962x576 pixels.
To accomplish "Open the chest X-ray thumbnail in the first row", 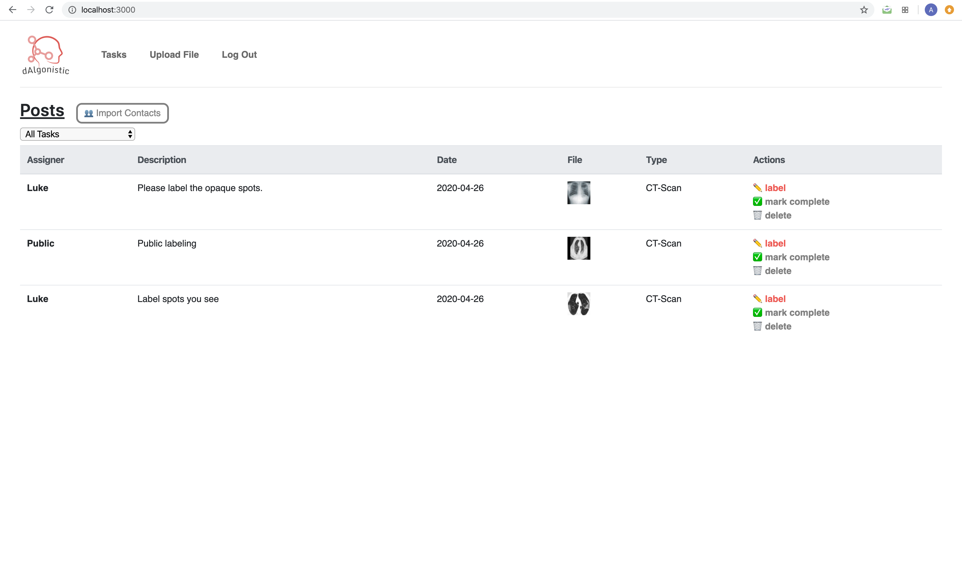I will (x=578, y=193).
